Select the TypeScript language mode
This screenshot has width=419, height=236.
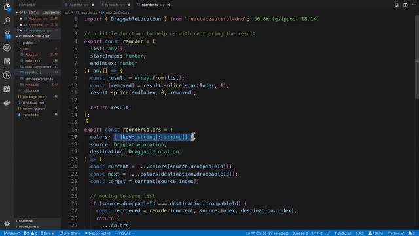342,233
